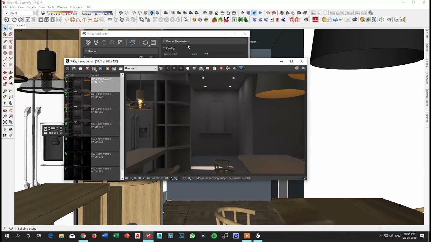Image resolution: width=431 pixels, height=242 pixels.
Task: Select the Eraser tool
Action: click(10, 34)
